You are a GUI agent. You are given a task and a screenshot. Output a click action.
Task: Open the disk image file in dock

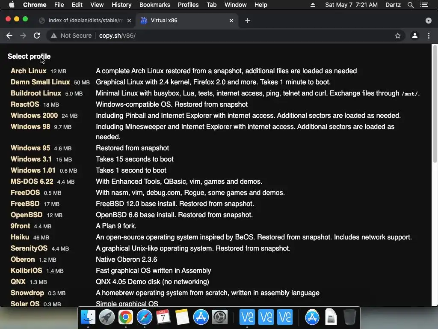(331, 317)
